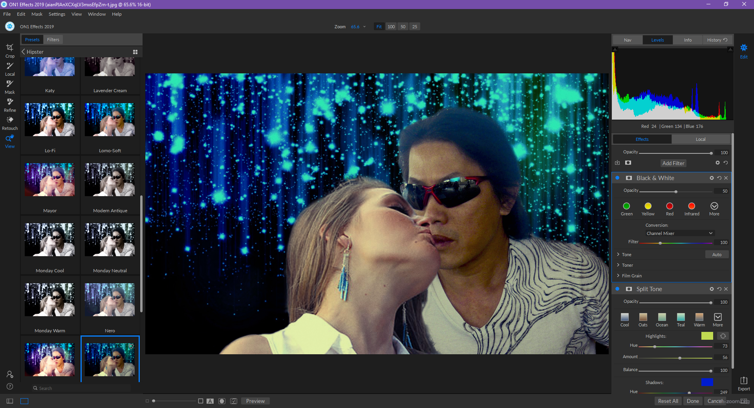Swap highlights and shadows colors
This screenshot has height=408, width=754.
point(723,336)
